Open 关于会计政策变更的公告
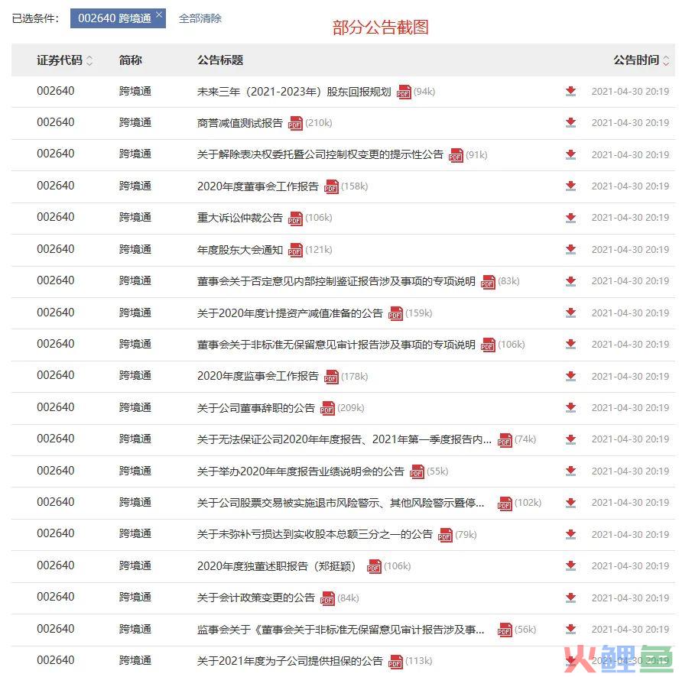Viewport: 692px width, 677px height. [256, 598]
